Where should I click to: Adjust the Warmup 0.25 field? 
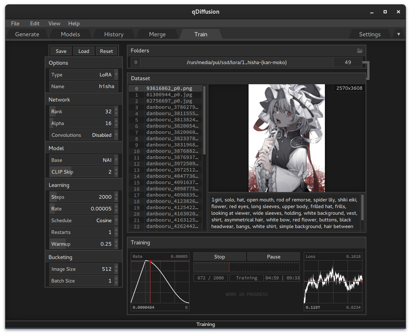(84, 244)
